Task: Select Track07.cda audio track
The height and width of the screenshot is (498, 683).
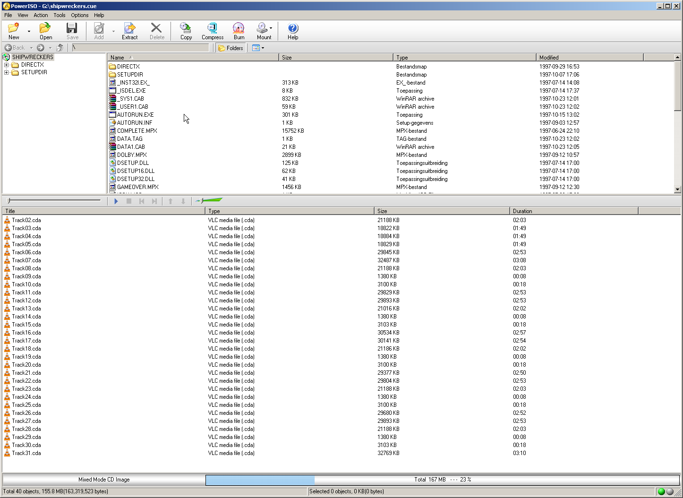Action: [x=26, y=260]
